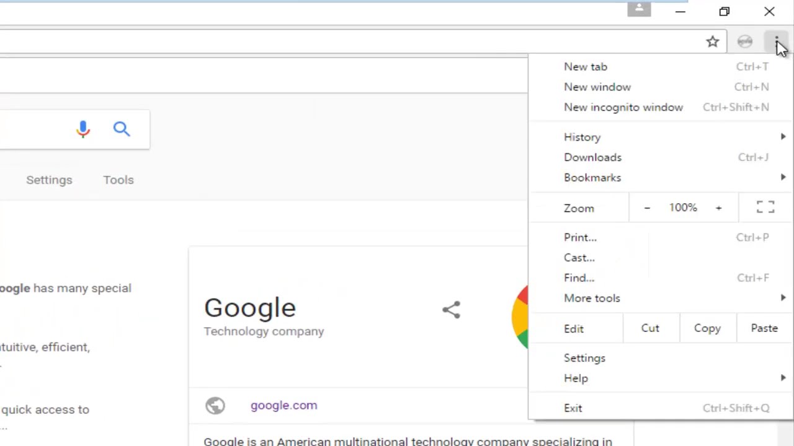
Task: Decrease zoom with the minus button
Action: point(647,208)
